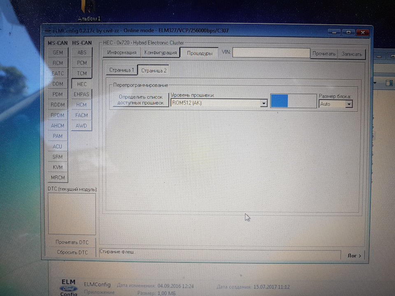Open the Процедуры tab
The width and height of the screenshot is (395, 296).
click(200, 53)
